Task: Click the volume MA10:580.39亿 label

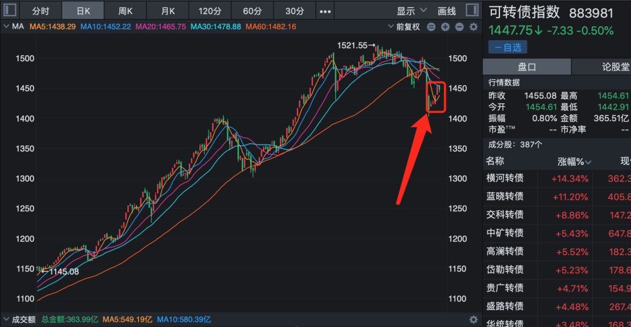Action: [184, 320]
